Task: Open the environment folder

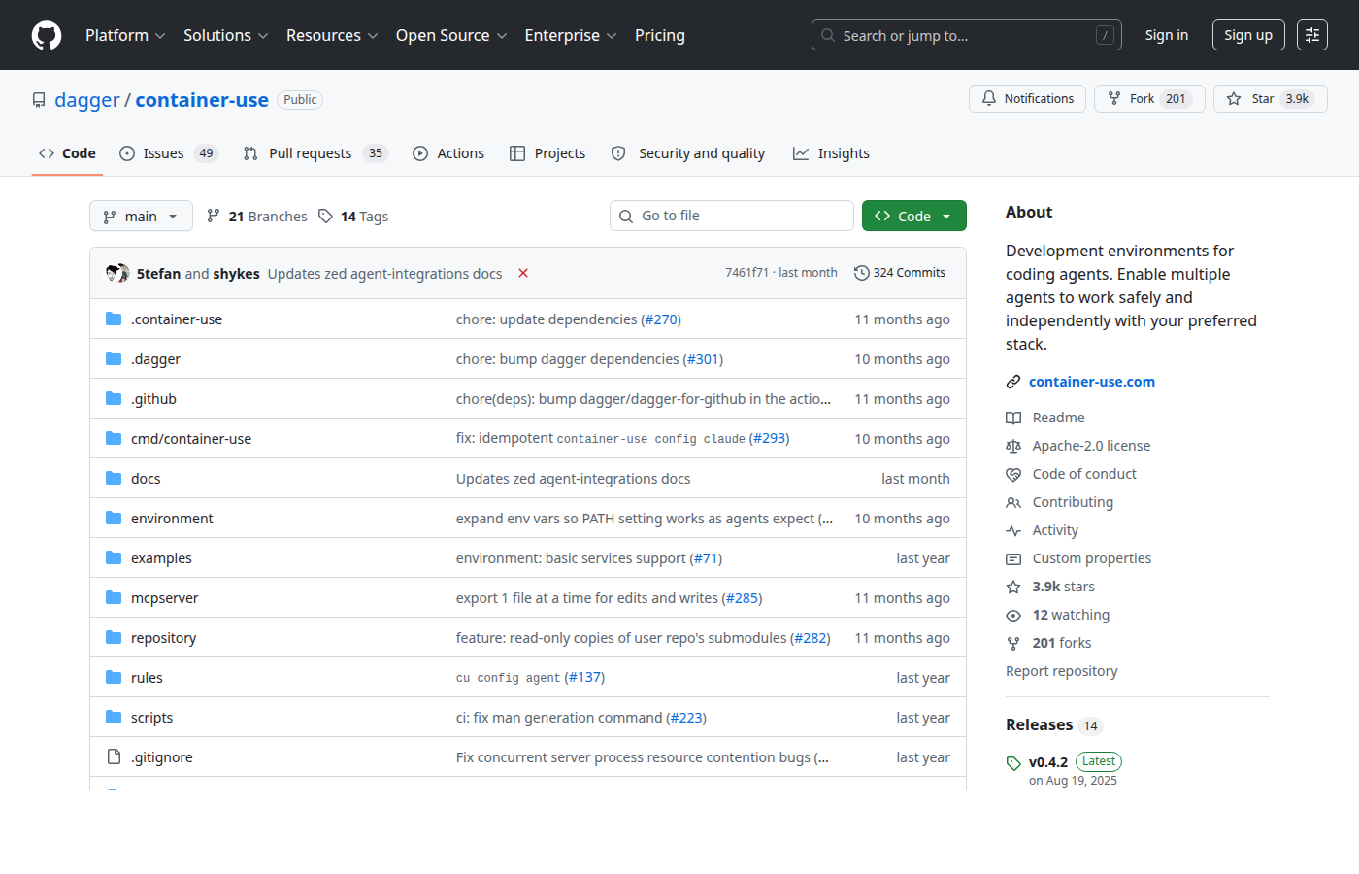Action: click(x=172, y=519)
